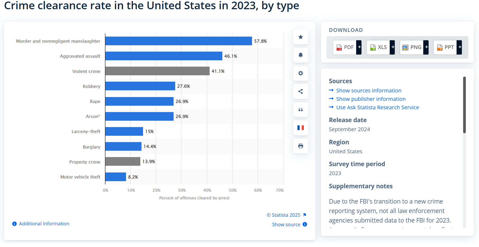The height and width of the screenshot is (247, 479).
Task: Click the 46.1% value label
Action: coord(231,56)
